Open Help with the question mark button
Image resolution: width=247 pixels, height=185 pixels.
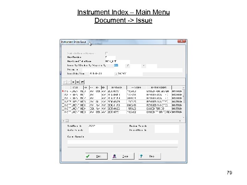150,156
